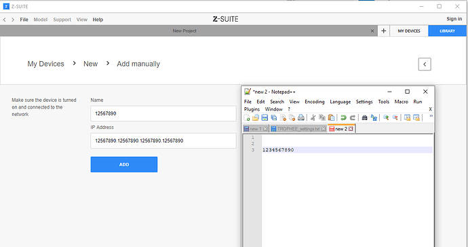468x247 pixels.
Task: Click Print icon in Notepad++ toolbar
Action: coord(301,117)
